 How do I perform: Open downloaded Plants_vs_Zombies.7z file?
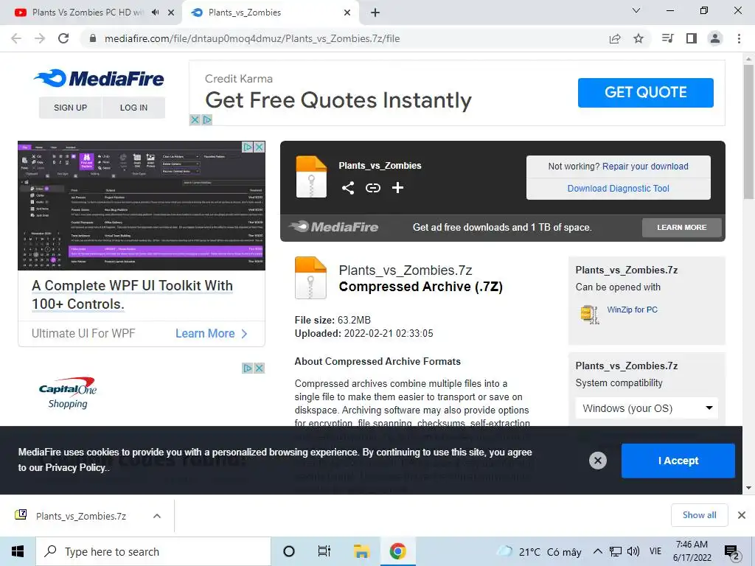[x=81, y=516]
